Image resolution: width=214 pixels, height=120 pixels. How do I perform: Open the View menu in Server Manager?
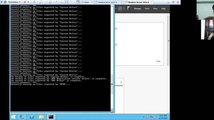155,9
